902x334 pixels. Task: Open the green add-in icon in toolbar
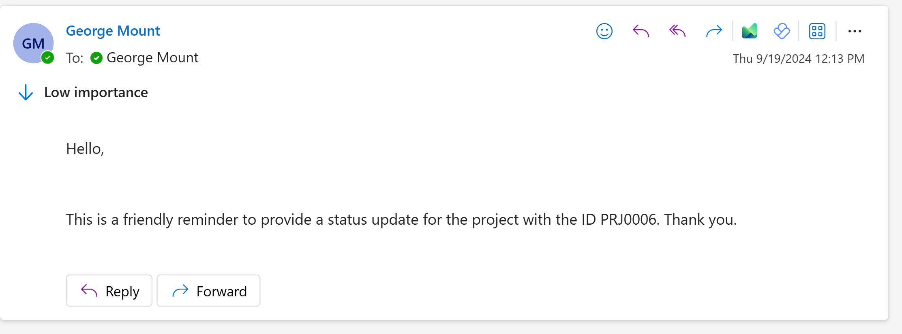tap(749, 31)
